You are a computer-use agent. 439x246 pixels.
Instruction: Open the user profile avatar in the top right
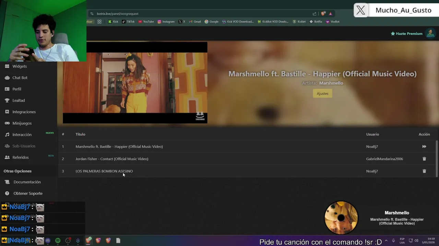430,33
